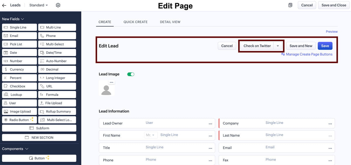Image resolution: width=351 pixels, height=165 pixels.
Task: Switch to the Quick Create tab
Action: tap(135, 22)
